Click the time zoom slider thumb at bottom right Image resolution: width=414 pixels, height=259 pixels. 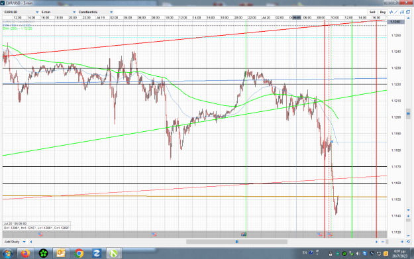coord(387,242)
